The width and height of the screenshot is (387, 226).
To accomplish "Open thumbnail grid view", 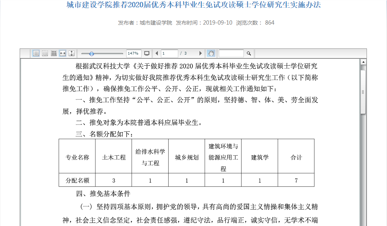I will [54, 53].
